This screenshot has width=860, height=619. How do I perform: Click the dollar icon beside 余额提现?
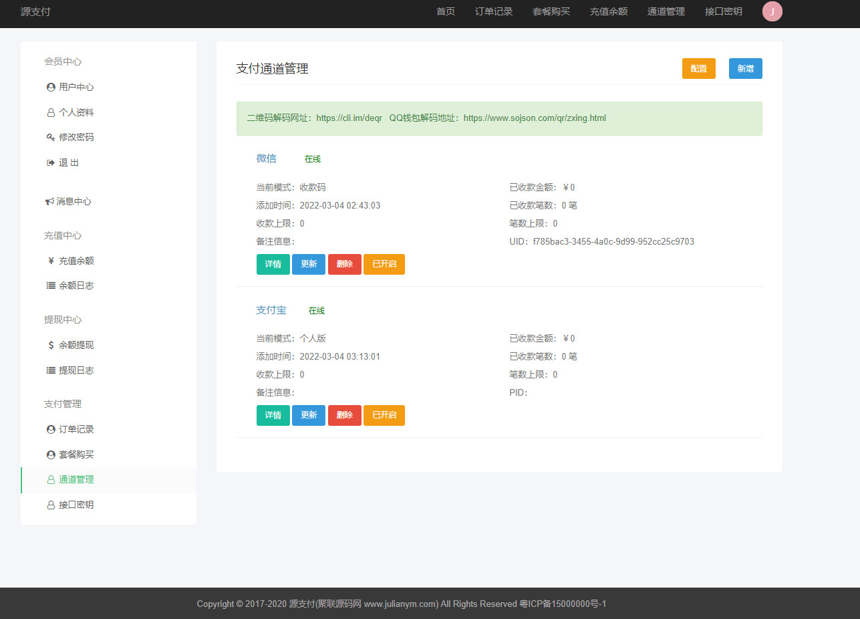click(x=51, y=345)
